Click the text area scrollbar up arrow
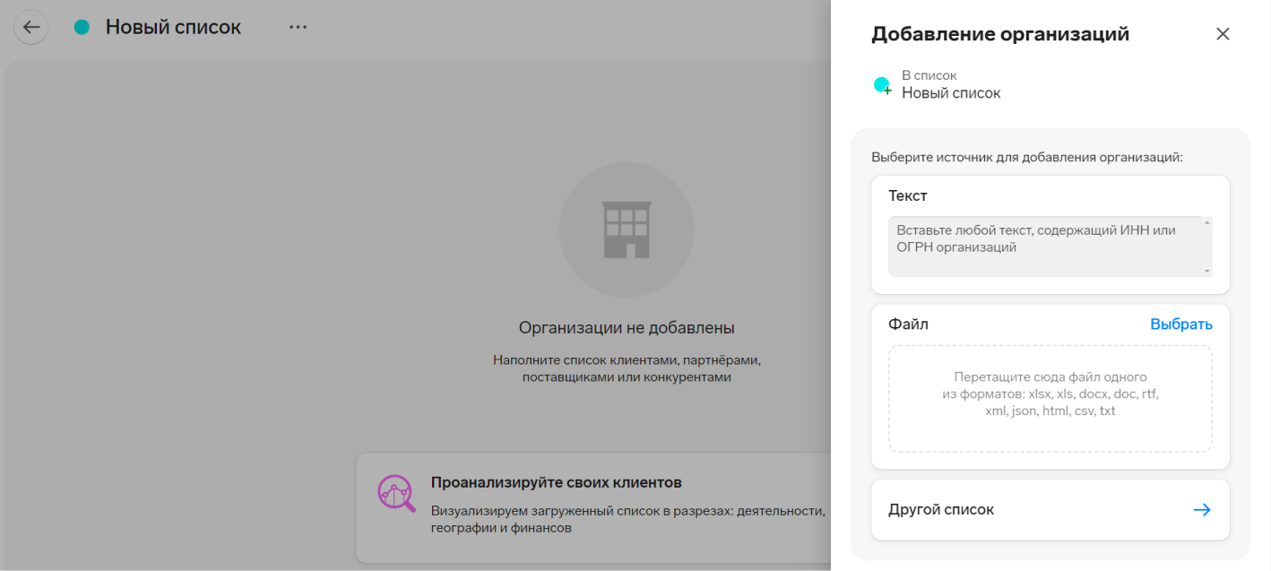1271x571 pixels. point(1207,222)
